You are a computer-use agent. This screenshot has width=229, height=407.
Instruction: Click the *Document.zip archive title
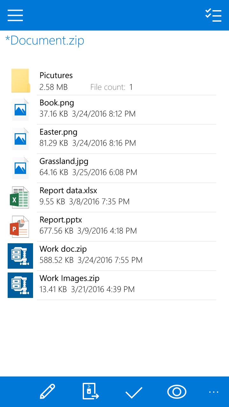click(45, 41)
